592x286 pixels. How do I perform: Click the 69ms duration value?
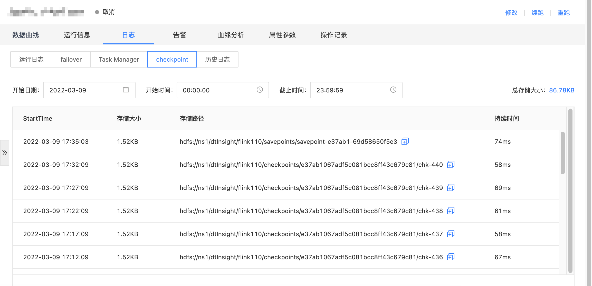503,188
